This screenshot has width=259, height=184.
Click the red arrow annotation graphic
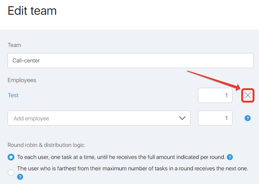click(x=214, y=81)
